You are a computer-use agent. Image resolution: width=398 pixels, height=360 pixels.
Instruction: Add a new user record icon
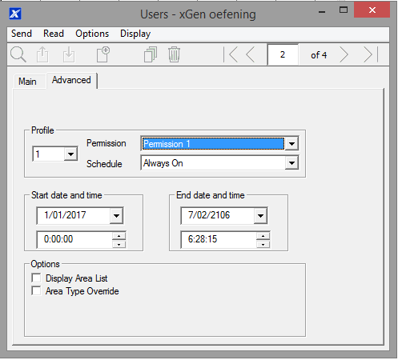click(103, 54)
